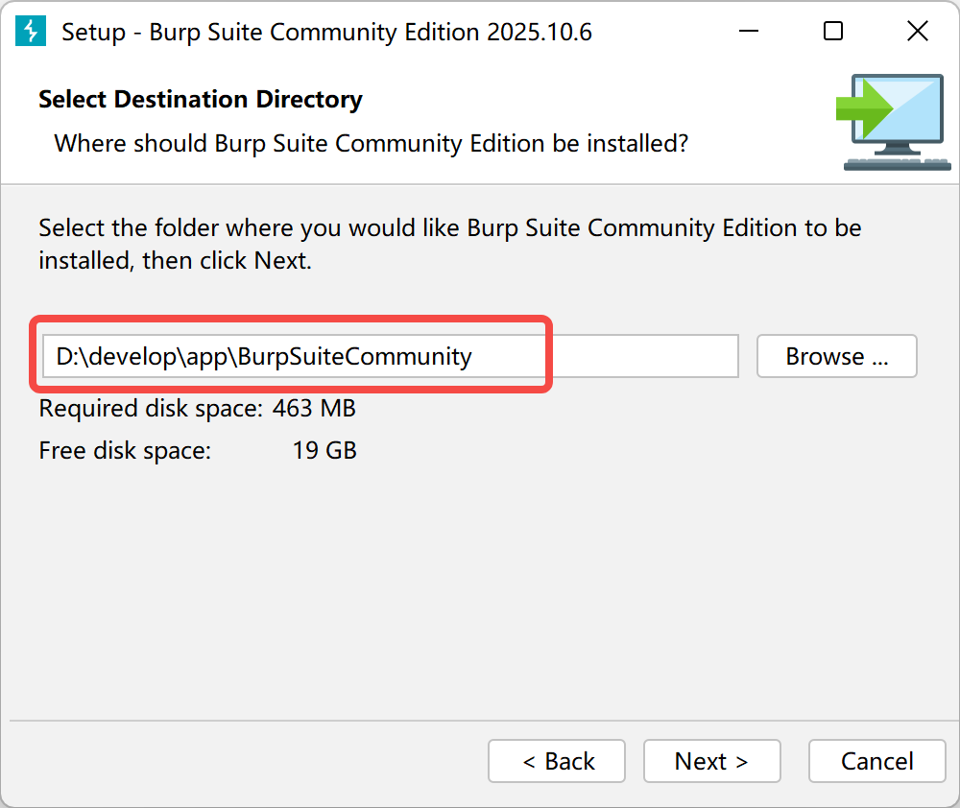Proceed with the Next button
This screenshot has height=808, width=960.
point(712,761)
